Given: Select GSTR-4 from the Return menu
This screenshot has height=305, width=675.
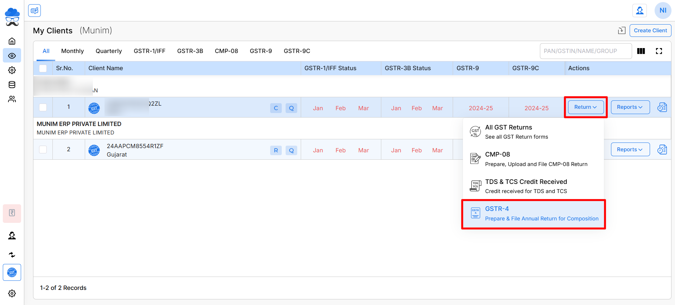Looking at the screenshot, I should click(x=533, y=214).
